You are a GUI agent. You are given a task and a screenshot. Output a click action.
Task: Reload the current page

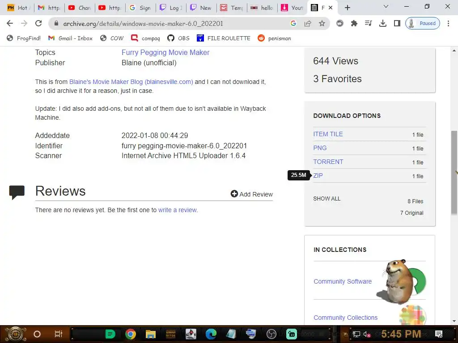[38, 23]
